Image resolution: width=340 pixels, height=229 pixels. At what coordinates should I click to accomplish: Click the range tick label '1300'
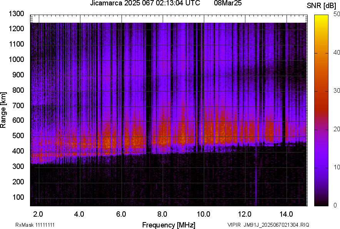(x=16, y=14)
